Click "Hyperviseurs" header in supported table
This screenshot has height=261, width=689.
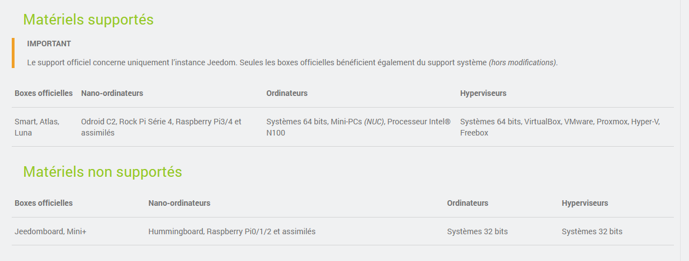point(483,93)
